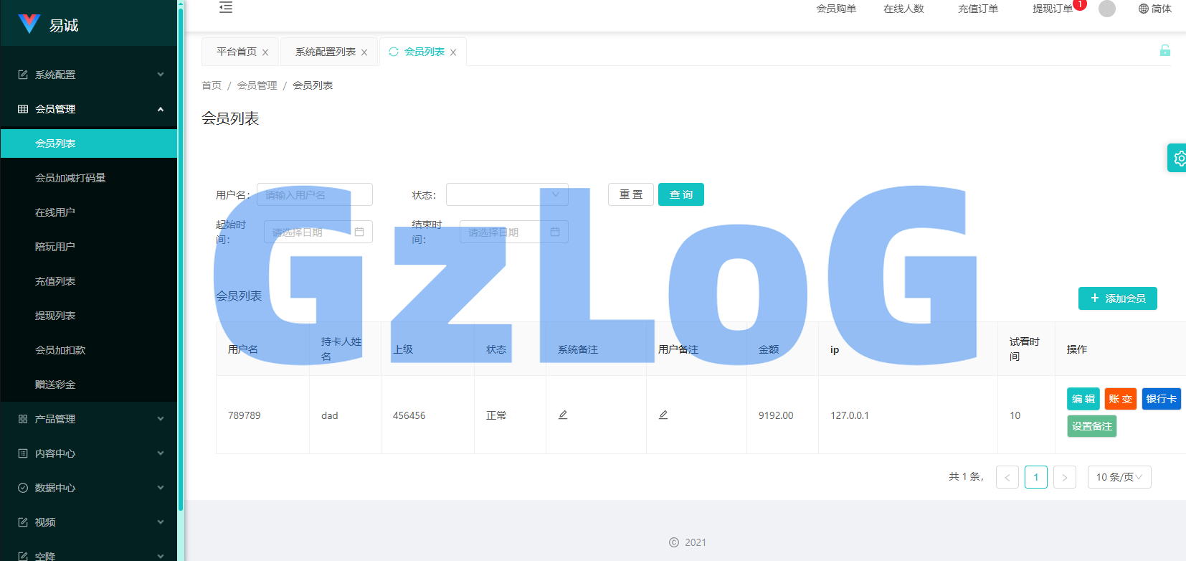Switch to the 系统配置列表 tab
Viewport: 1186px width, 561px height.
point(326,52)
